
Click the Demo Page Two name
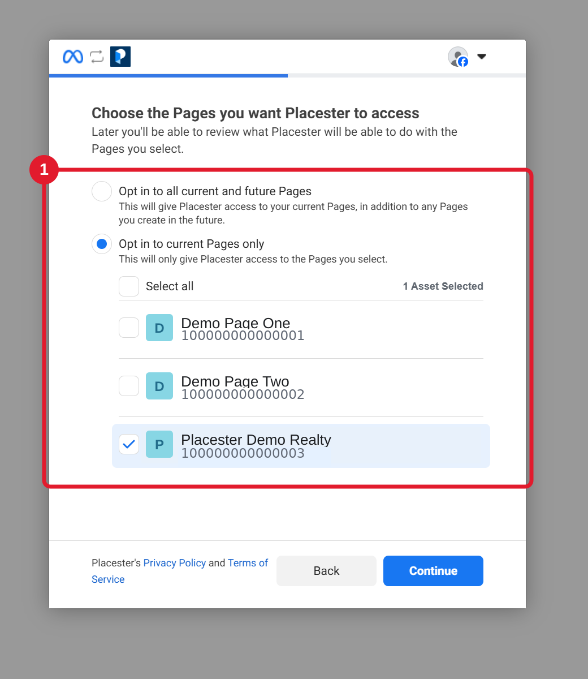tap(235, 381)
